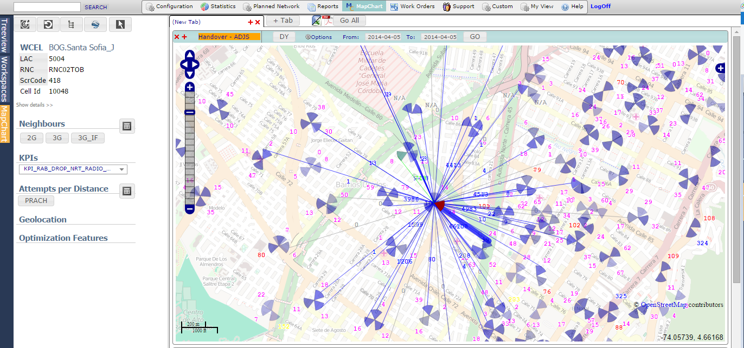
Task: Click the tree hierarchy icon
Action: 71,24
